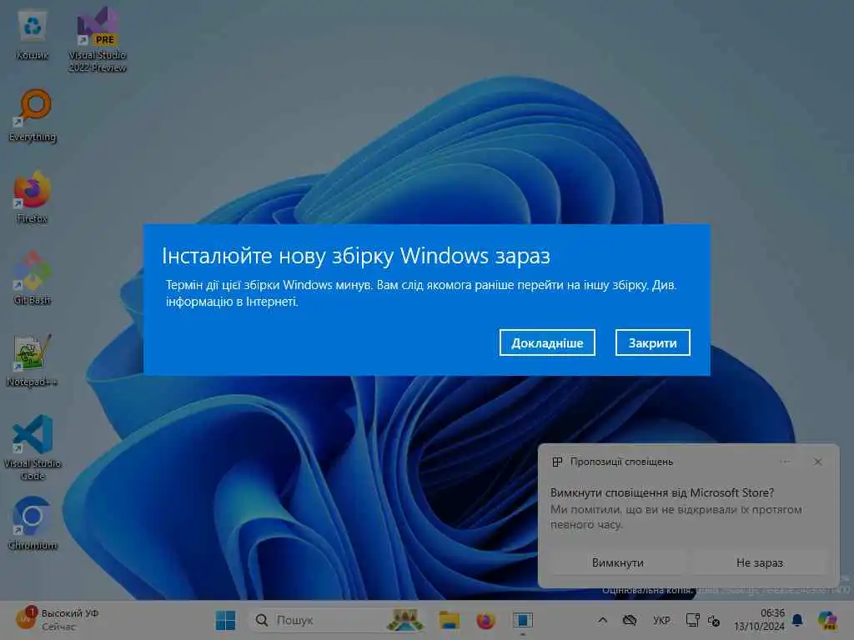854x640 pixels.
Task: Dismiss the notification suggestion toast with X
Action: (817, 462)
